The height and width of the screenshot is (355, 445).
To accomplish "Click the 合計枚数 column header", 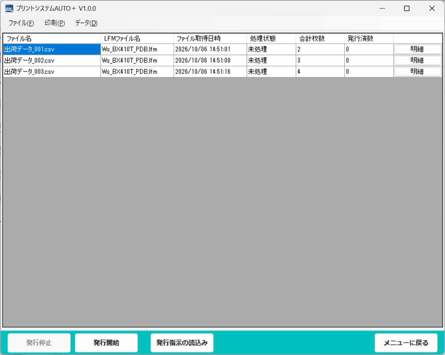I will point(320,38).
